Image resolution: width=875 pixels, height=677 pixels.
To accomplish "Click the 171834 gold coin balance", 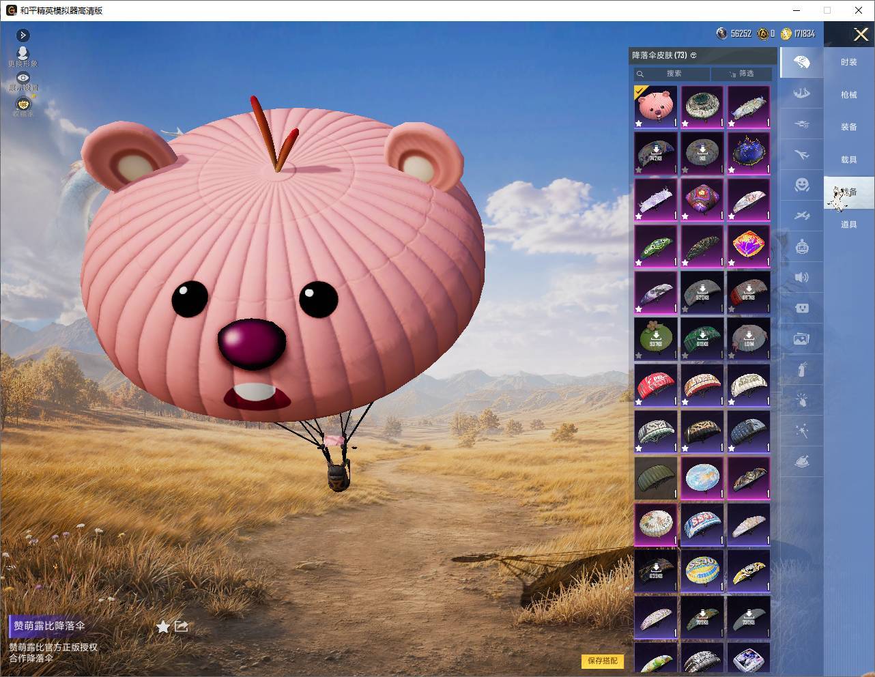I will (805, 33).
